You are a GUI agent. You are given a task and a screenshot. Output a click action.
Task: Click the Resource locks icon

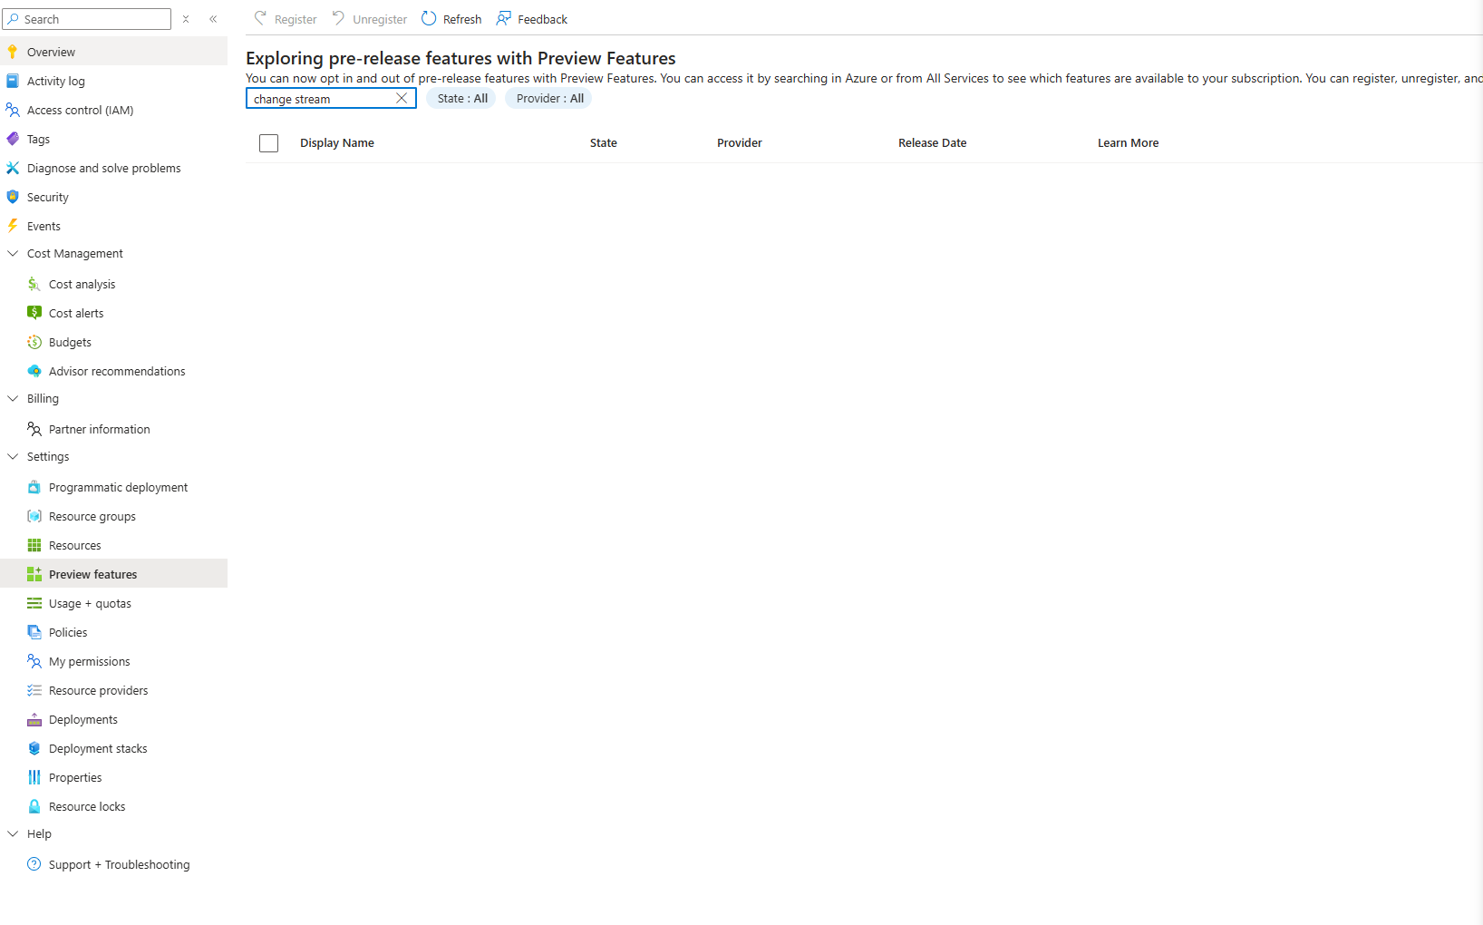click(x=34, y=806)
